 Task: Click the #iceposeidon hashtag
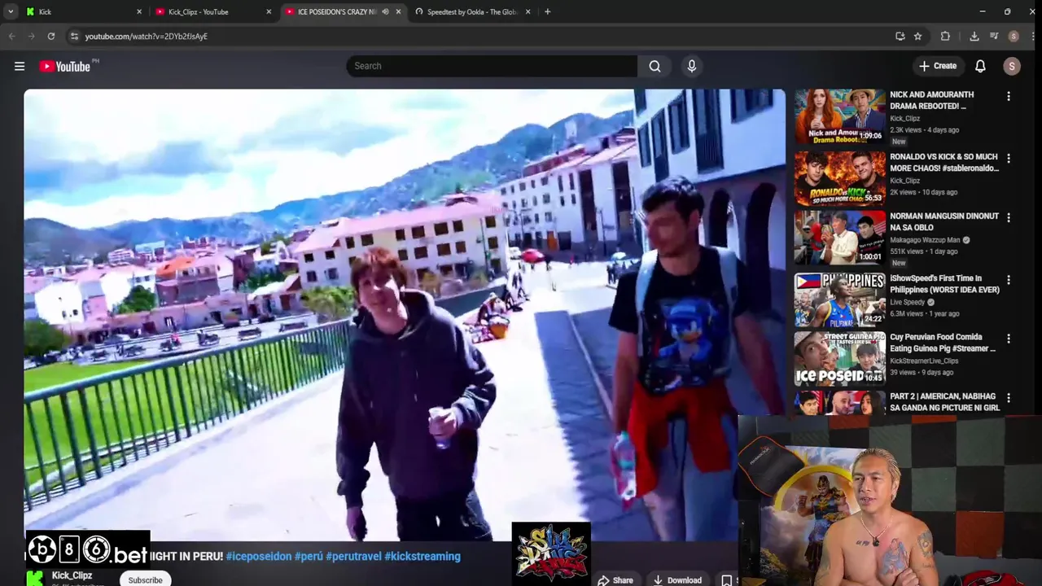(x=259, y=557)
